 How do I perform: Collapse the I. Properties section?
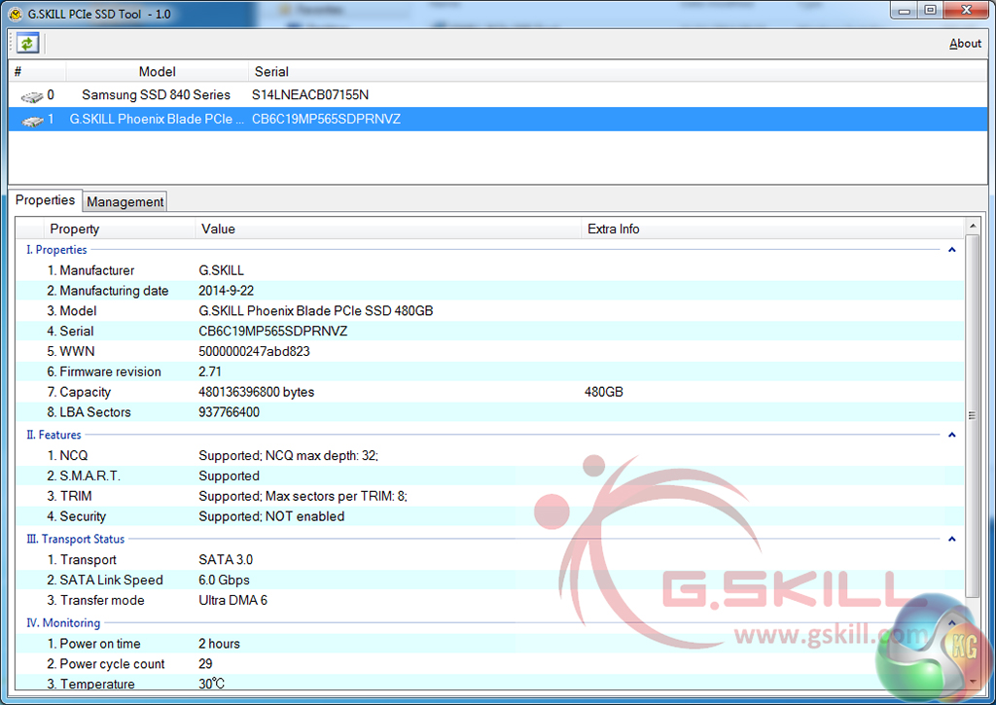pyautogui.click(x=951, y=250)
